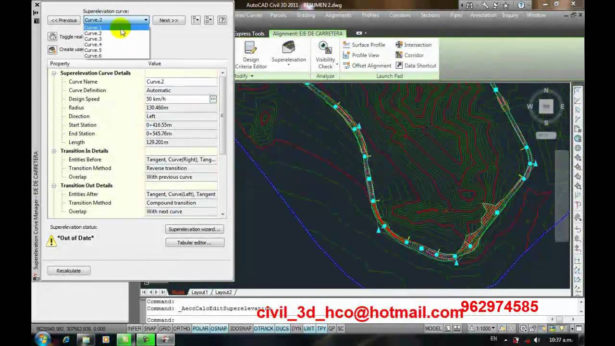Open workspace switching gear icon
The width and height of the screenshot is (615, 346).
pos(523,328)
